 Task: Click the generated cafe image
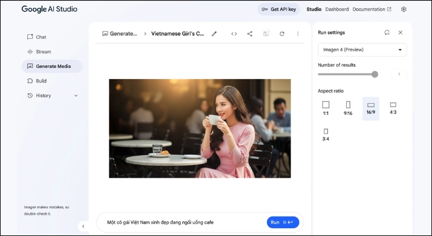199,128
